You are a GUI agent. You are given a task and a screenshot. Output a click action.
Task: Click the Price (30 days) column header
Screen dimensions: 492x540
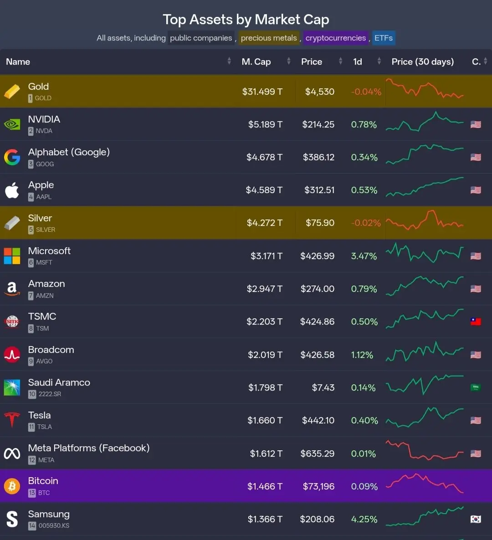click(422, 61)
